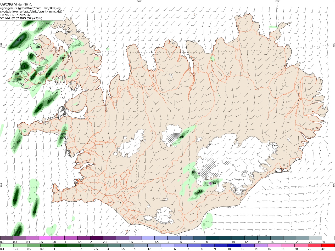The width and height of the screenshot is (335, 251).
Task: Select bright red lower swatch after 30
Action: [328, 245]
